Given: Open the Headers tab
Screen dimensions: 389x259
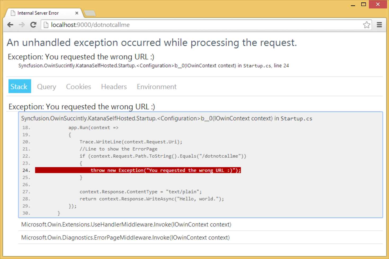Looking at the screenshot, I should [x=114, y=87].
